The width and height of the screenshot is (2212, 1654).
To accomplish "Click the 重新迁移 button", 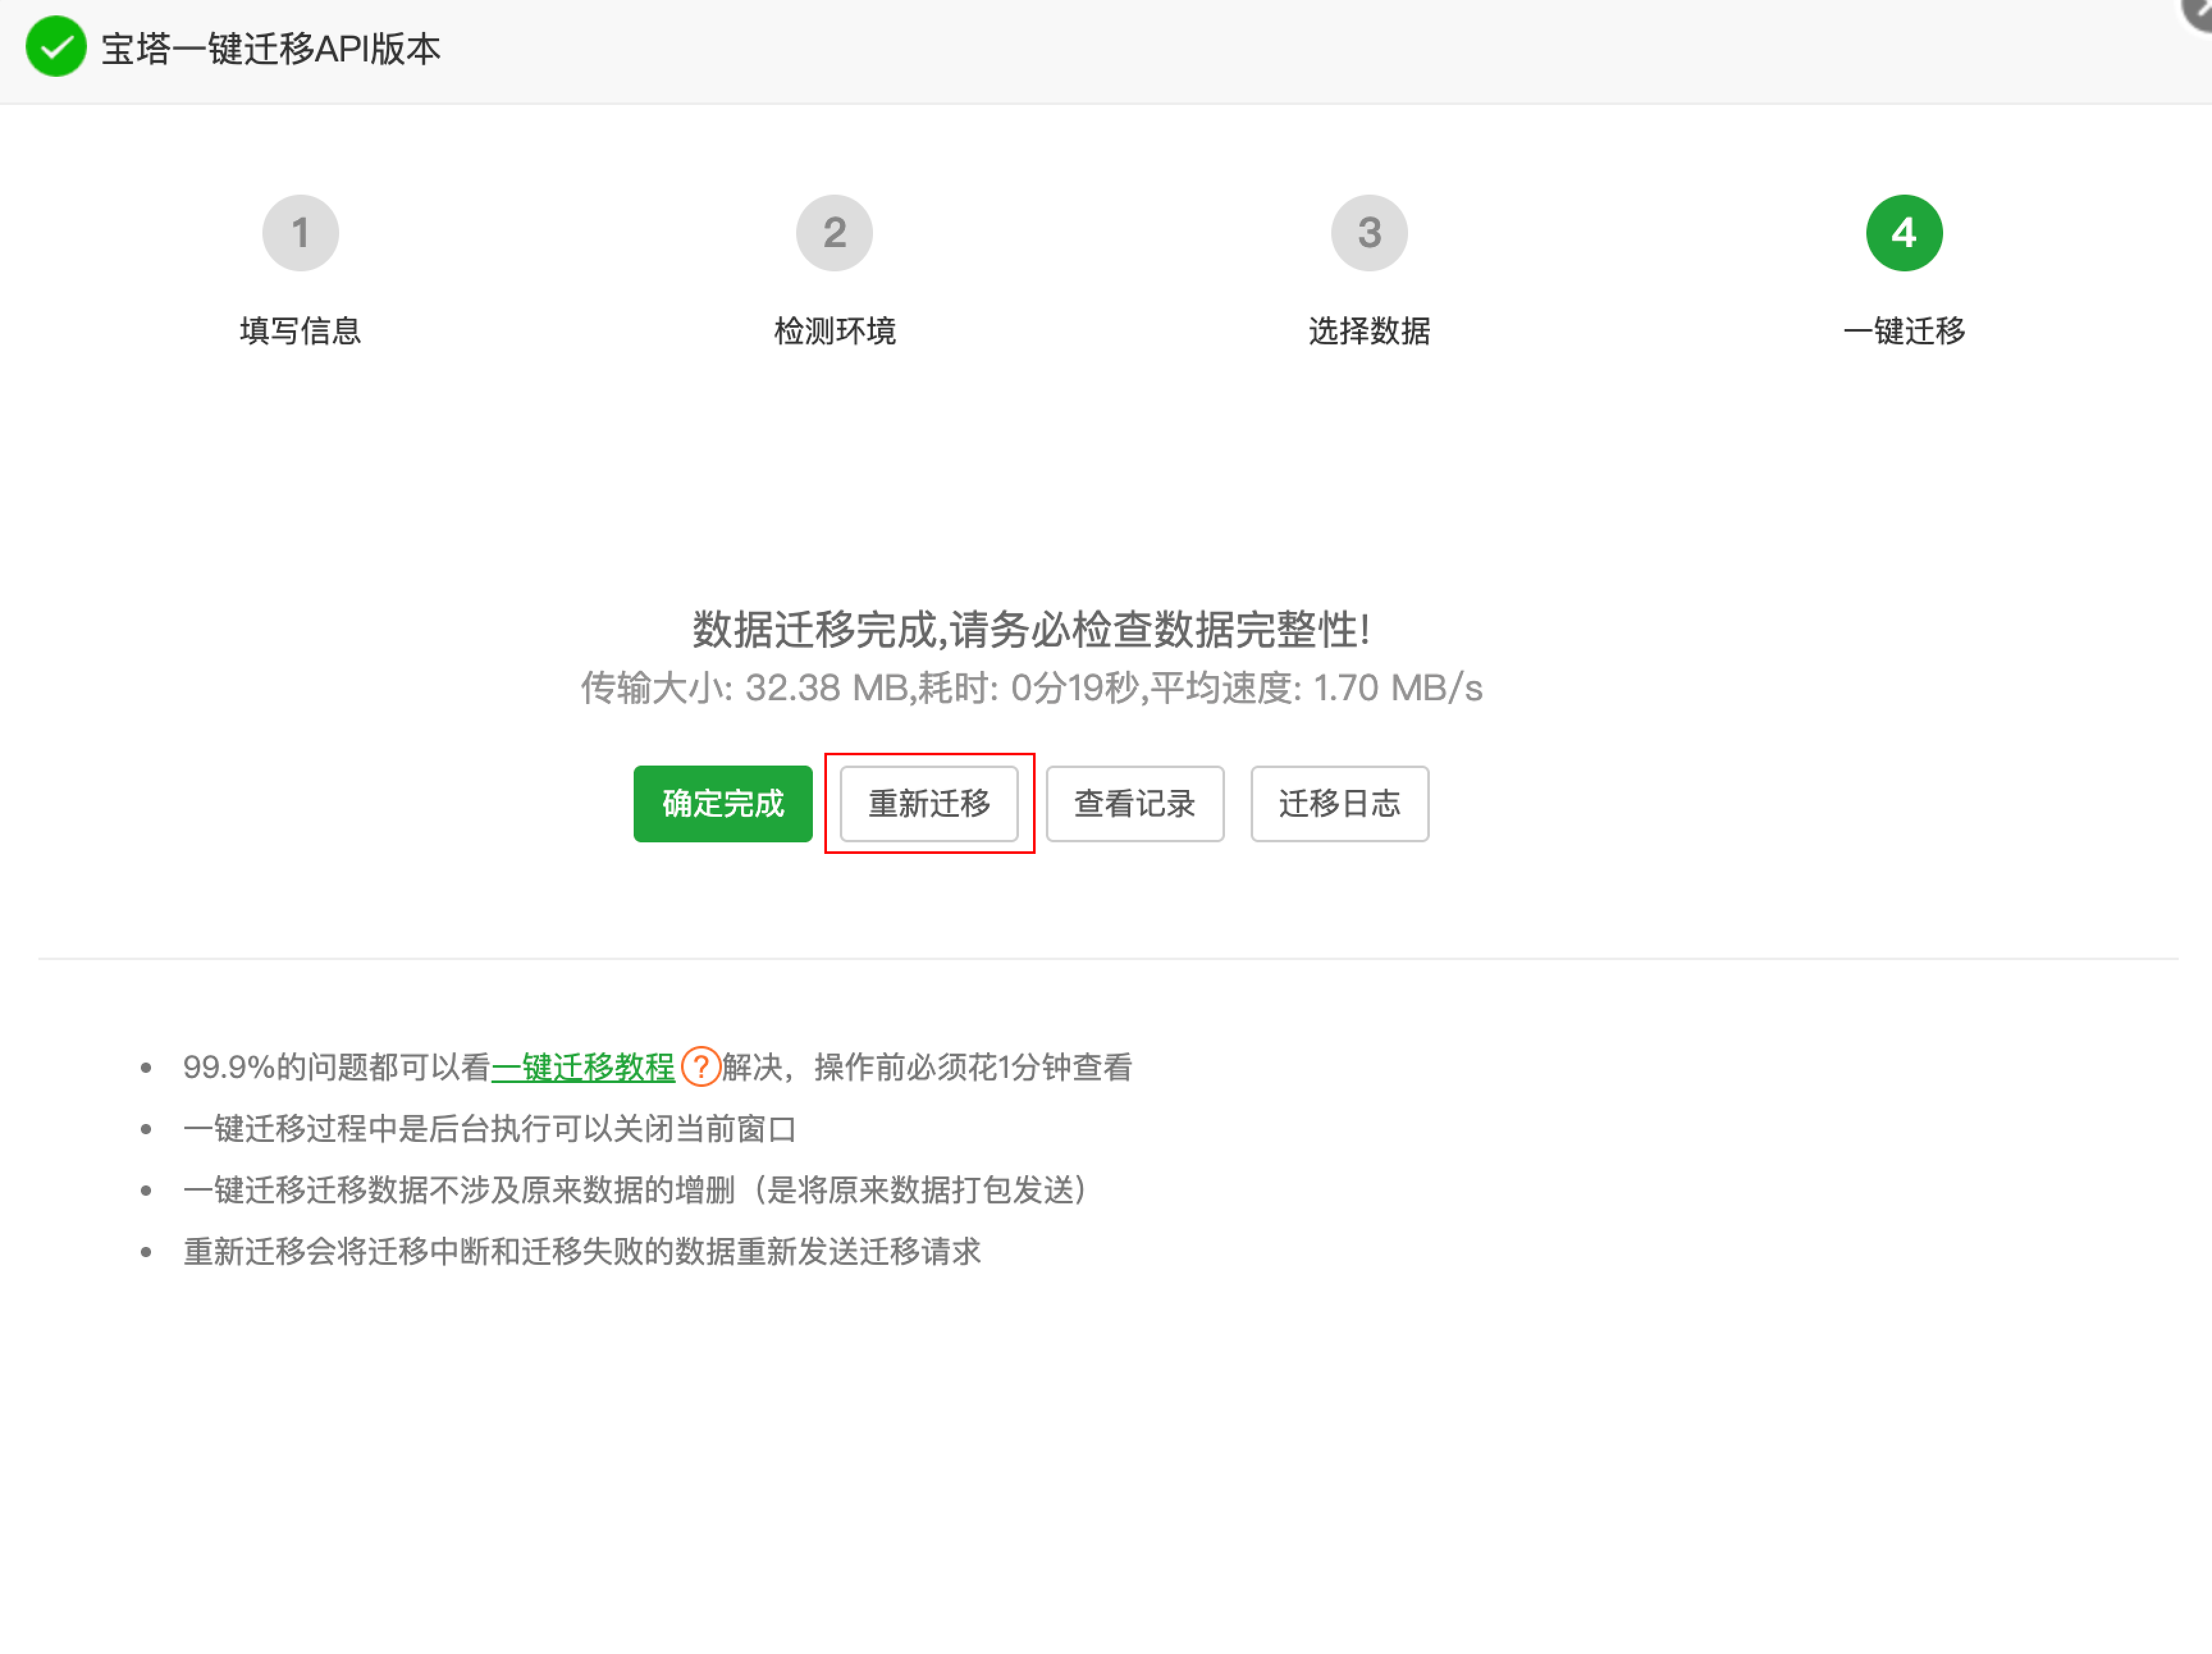I will click(x=928, y=803).
